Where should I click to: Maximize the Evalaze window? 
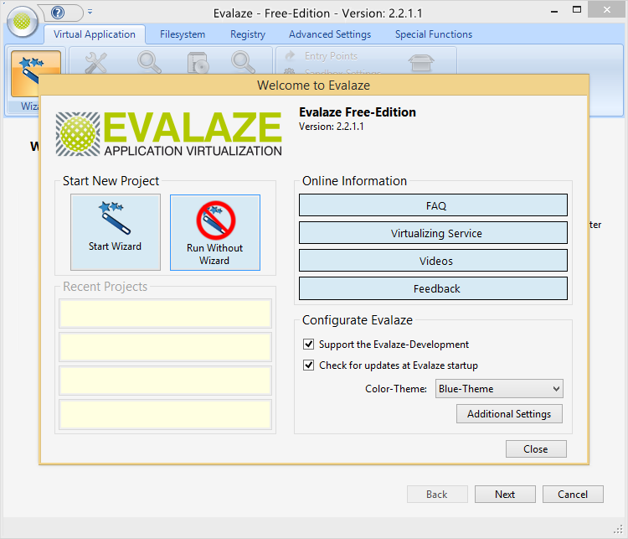577,10
